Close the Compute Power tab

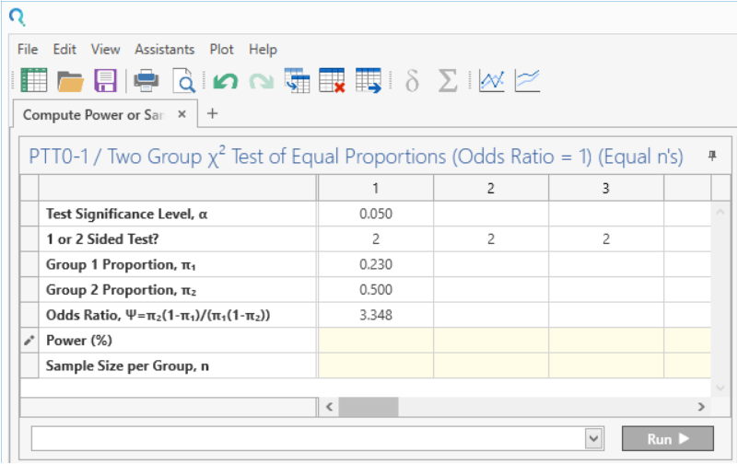click(182, 114)
